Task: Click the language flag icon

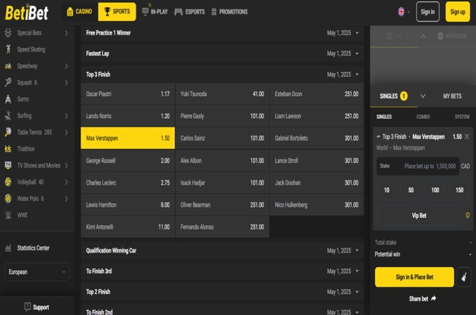Action: pos(402,12)
